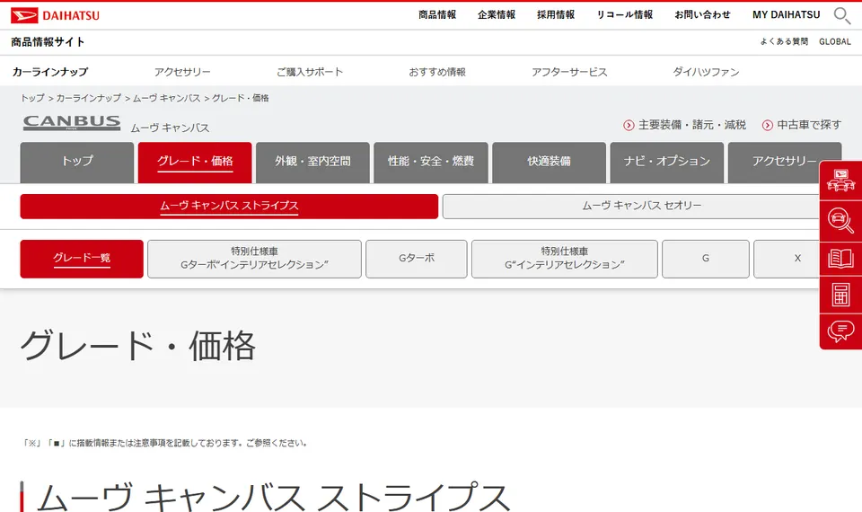Open the car lineup sidebar icon
862x512 pixels.
840,181
